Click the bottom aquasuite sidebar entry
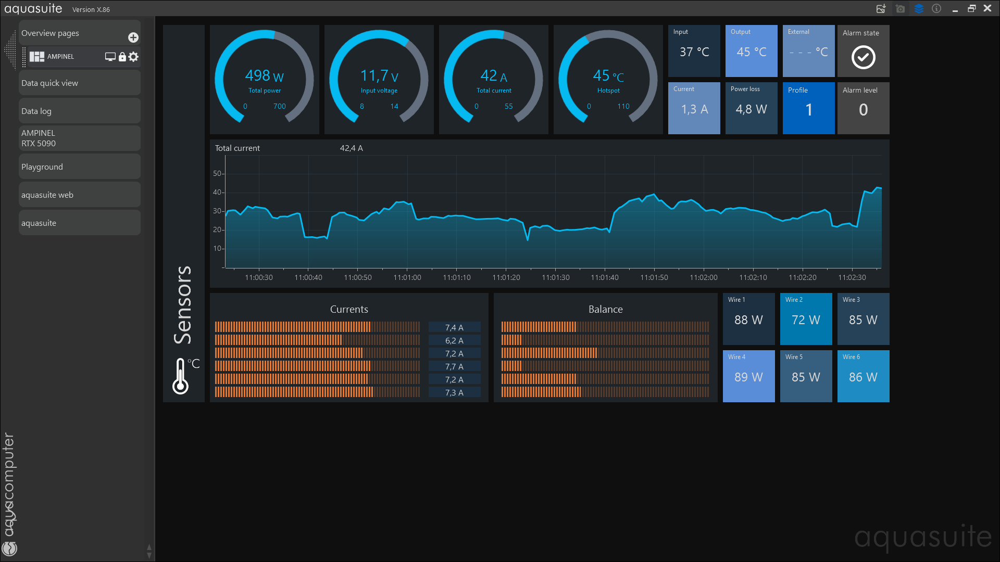Viewport: 1000px width, 562px height. (79, 223)
